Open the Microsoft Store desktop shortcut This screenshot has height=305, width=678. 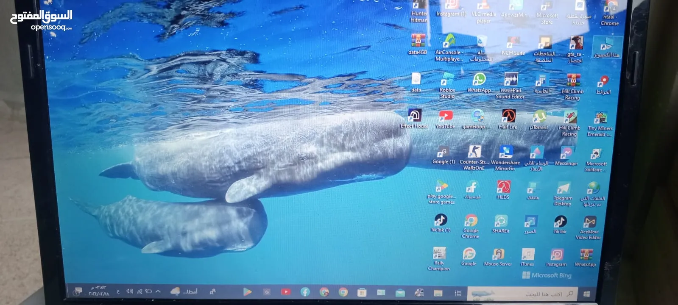pyautogui.click(x=547, y=13)
